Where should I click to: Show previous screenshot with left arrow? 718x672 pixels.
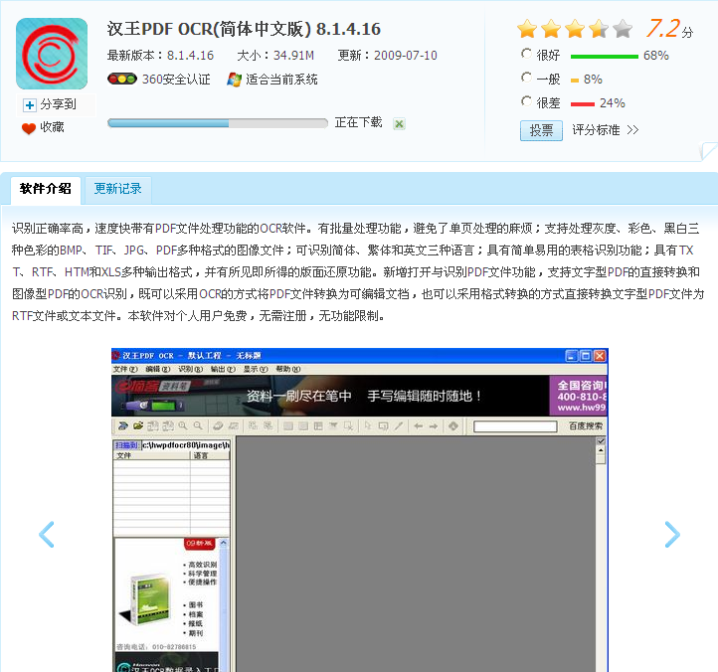(46, 534)
